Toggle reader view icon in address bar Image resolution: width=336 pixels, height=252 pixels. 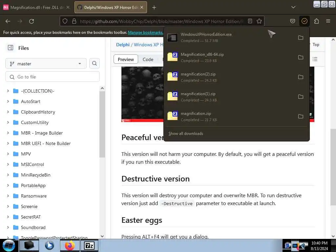(x=250, y=21)
